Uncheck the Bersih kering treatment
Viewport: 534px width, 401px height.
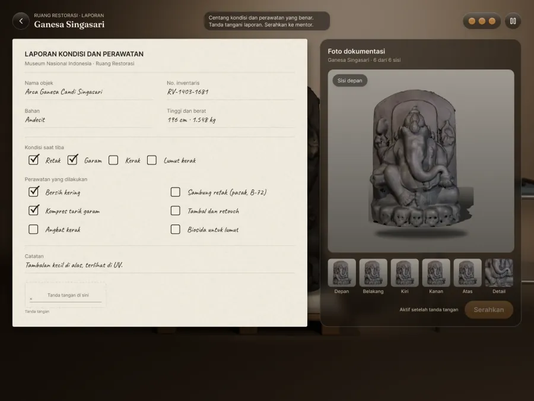(33, 192)
